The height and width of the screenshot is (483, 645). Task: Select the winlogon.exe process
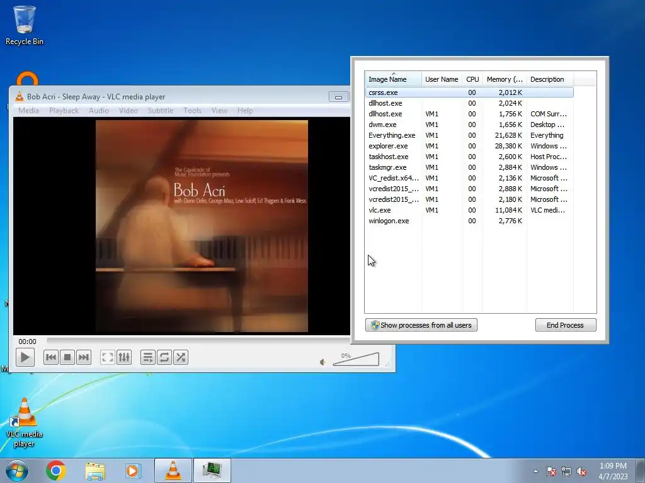point(469,221)
